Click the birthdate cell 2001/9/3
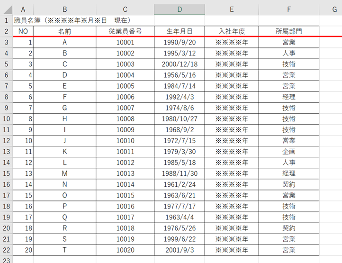This screenshot has width=342, height=263. [x=180, y=250]
